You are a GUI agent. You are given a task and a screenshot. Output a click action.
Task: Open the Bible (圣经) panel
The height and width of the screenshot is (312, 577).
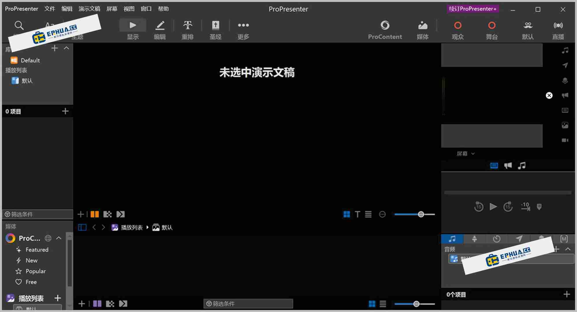pos(215,29)
